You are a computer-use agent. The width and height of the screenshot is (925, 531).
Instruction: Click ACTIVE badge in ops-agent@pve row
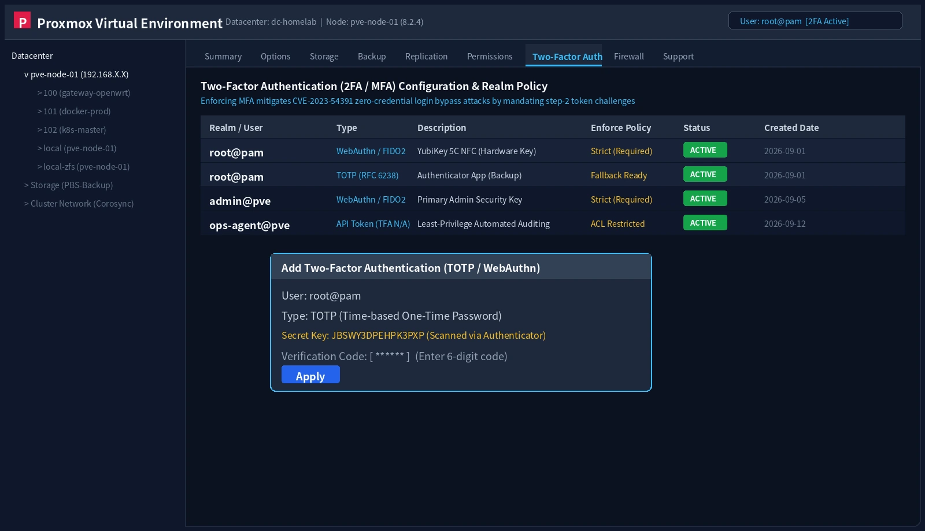[705, 223]
